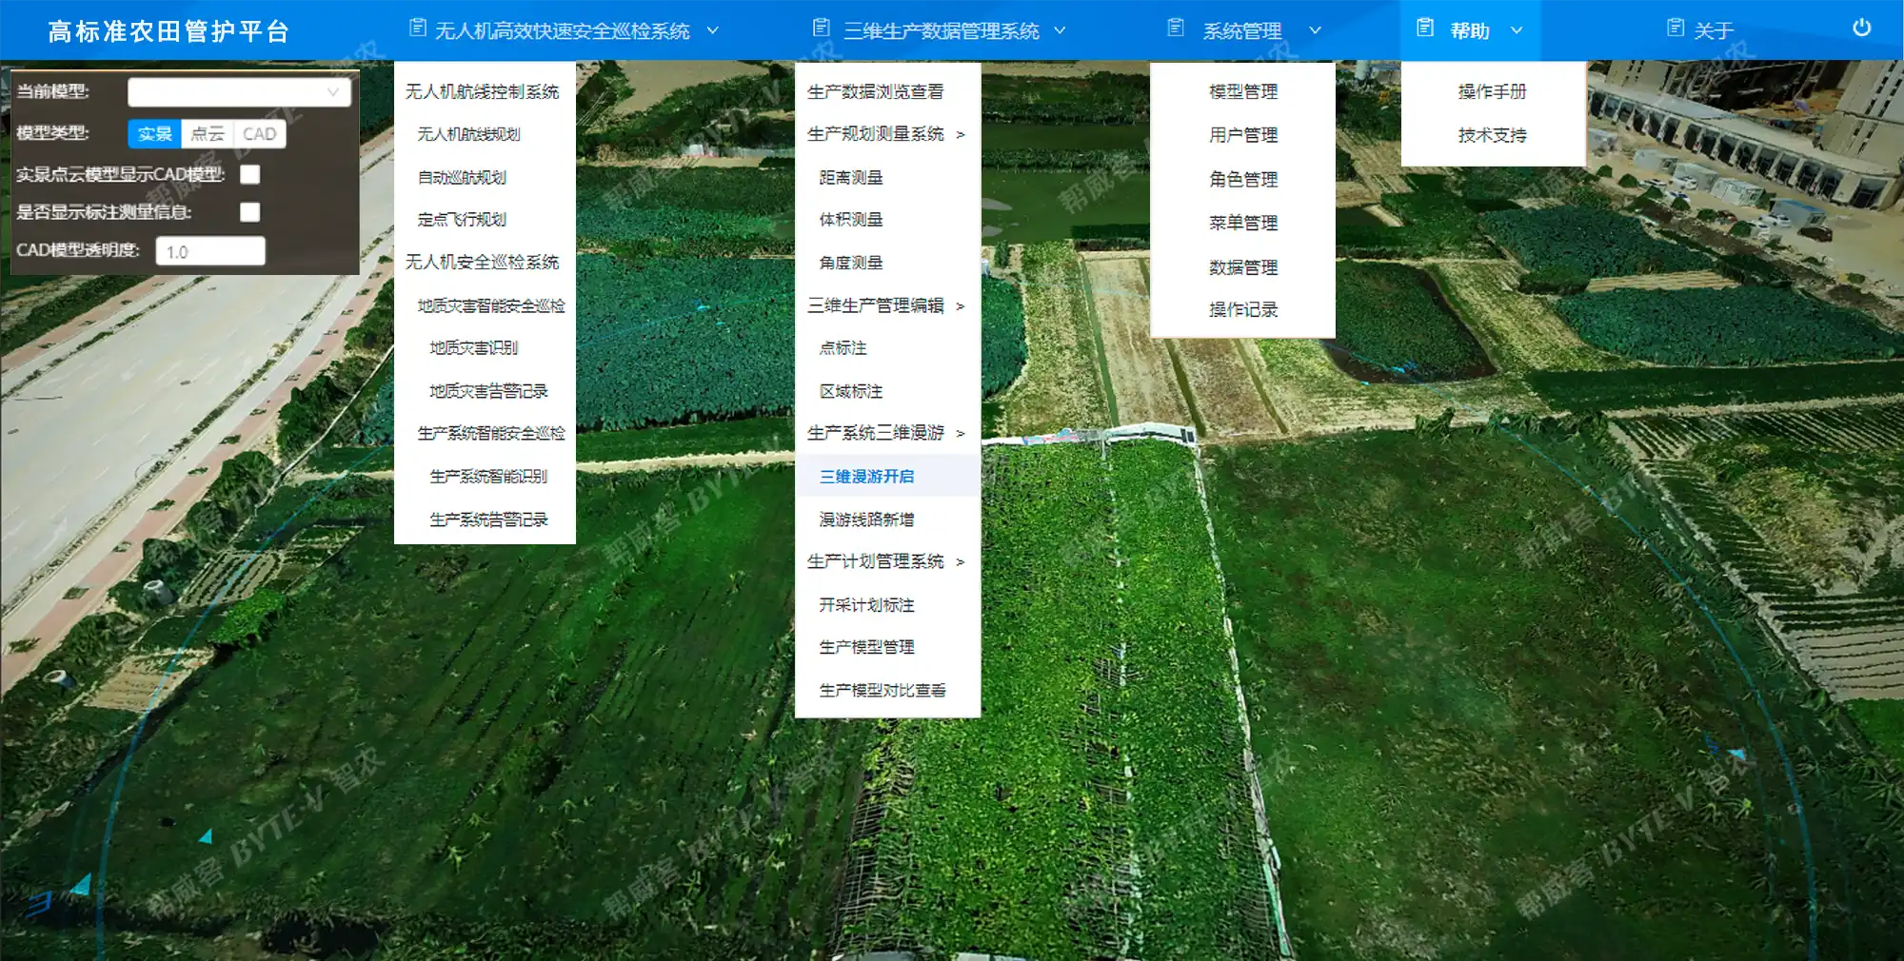Open 角色管理
The image size is (1904, 961).
[x=1243, y=179]
